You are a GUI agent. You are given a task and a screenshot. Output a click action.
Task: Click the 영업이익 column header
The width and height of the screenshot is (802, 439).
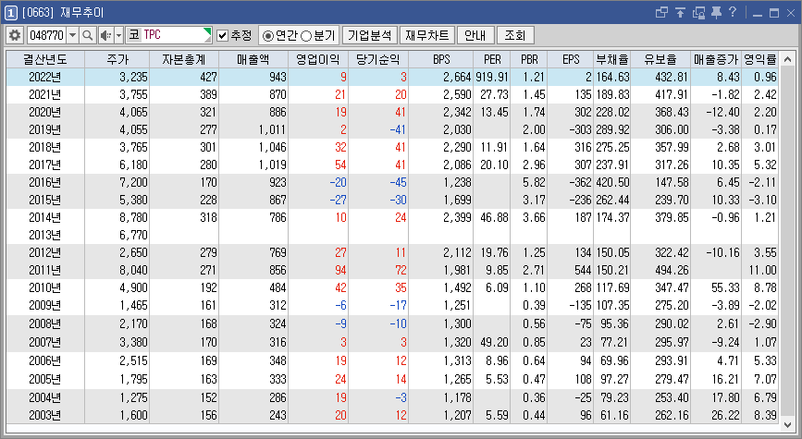click(x=318, y=59)
